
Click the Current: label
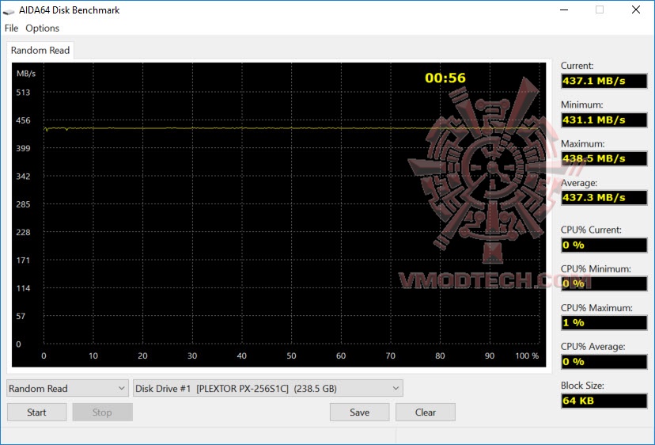(577, 66)
